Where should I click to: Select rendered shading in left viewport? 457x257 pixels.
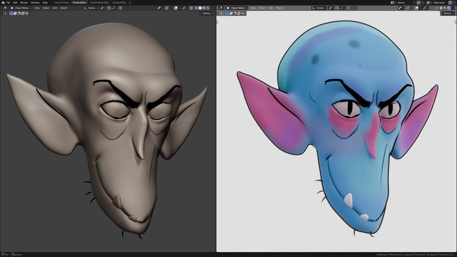coord(208,8)
